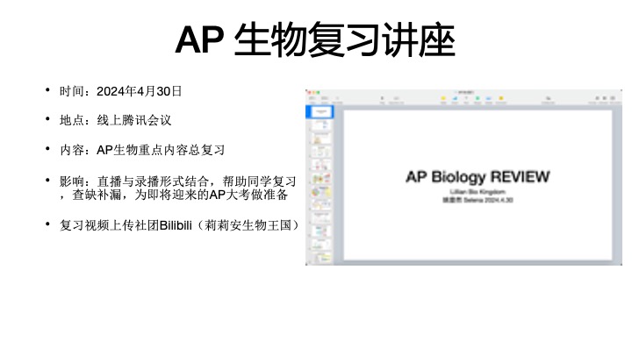632x355 pixels.
Task: Add a comment with the Comment icon
Action: point(501,99)
